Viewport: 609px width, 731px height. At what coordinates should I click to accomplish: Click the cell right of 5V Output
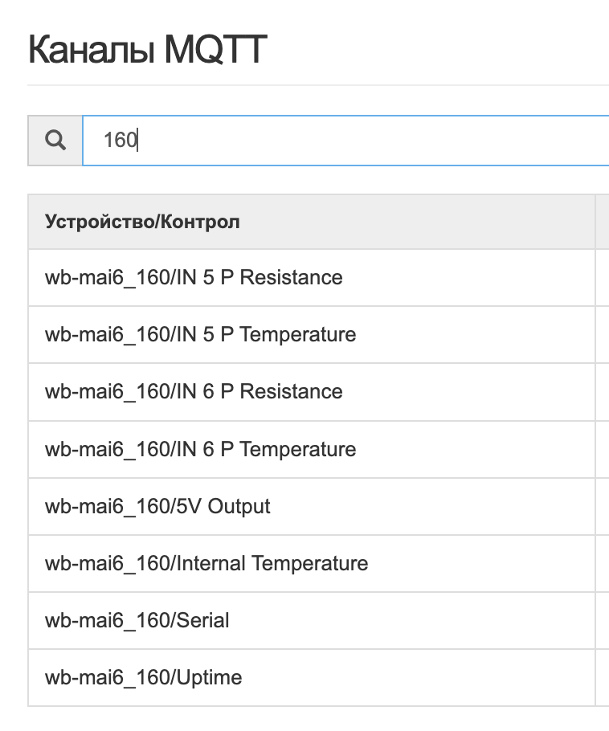click(x=602, y=507)
